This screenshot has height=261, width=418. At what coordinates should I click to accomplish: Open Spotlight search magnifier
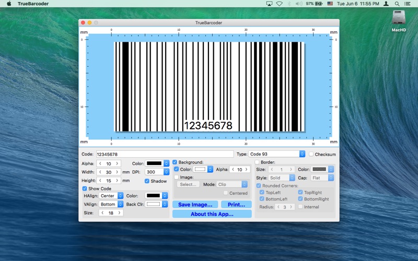[x=397, y=4]
